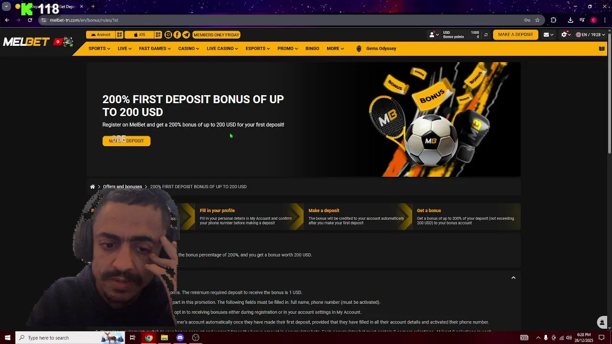Click the browser back arrow
Image resolution: width=612 pixels, height=344 pixels.
tap(7, 20)
